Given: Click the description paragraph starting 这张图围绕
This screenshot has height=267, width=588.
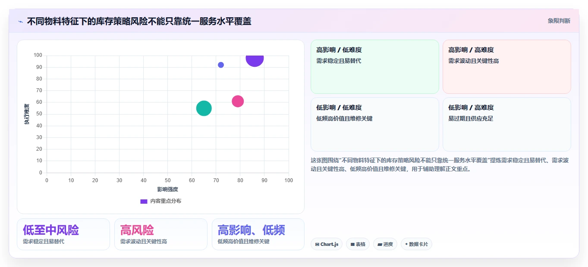Looking at the screenshot, I should click(x=440, y=165).
